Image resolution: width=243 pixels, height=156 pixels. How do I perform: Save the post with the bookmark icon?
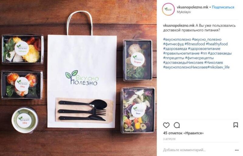coord(236,125)
